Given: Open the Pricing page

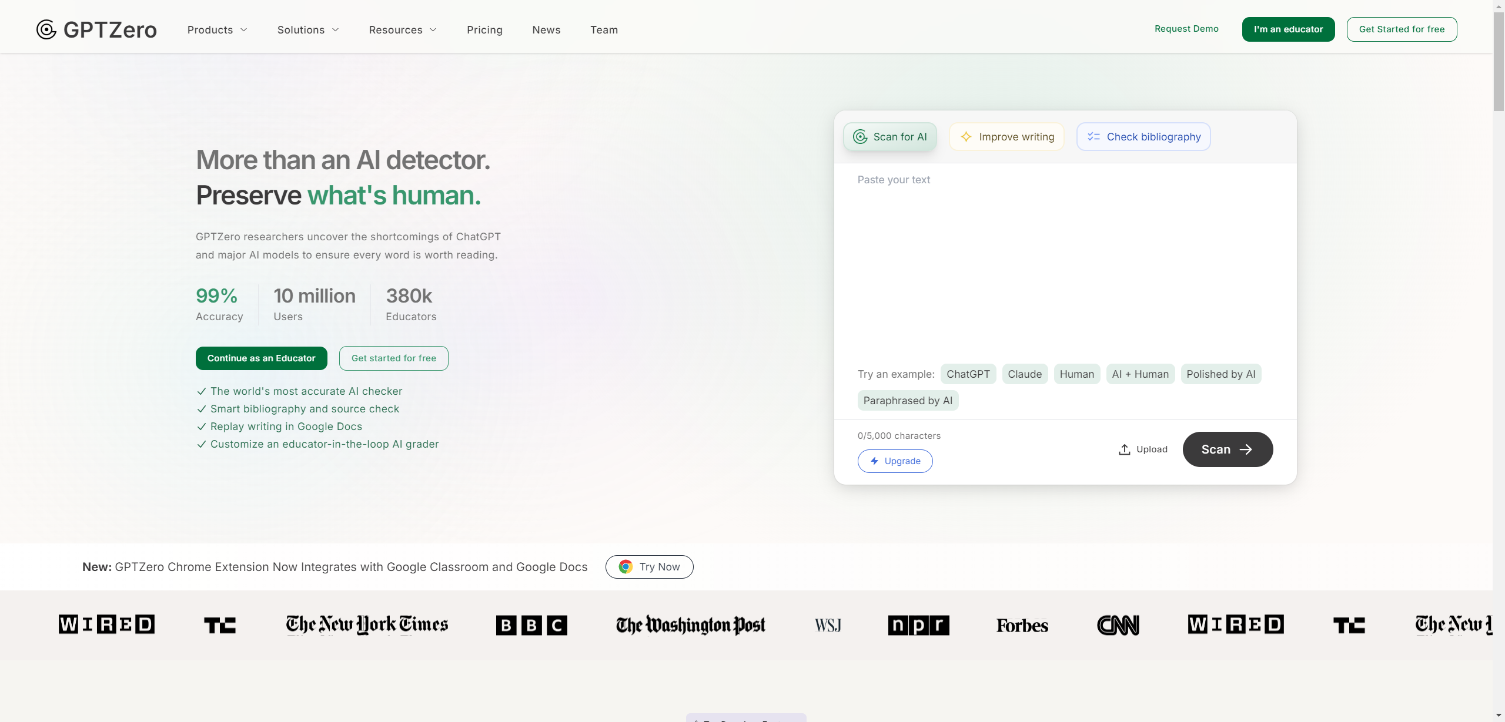Looking at the screenshot, I should point(484,30).
